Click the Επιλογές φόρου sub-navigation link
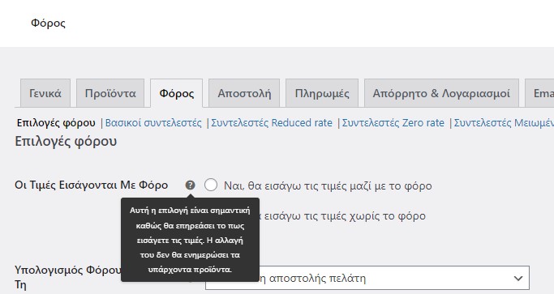Screen dimensions: 554x294 tap(56, 123)
